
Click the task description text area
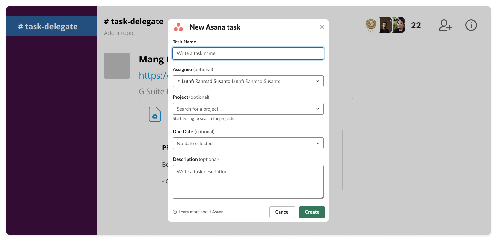tap(248, 182)
